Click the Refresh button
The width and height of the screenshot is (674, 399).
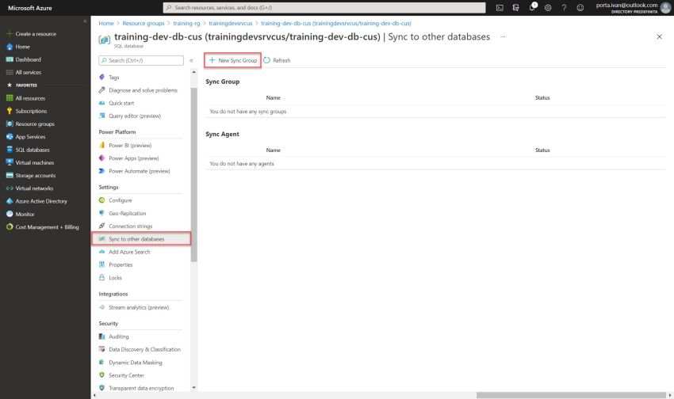(x=277, y=60)
